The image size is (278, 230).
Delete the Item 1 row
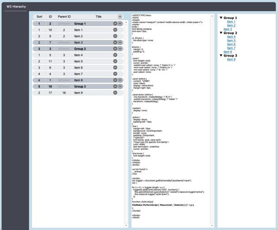point(115,30)
